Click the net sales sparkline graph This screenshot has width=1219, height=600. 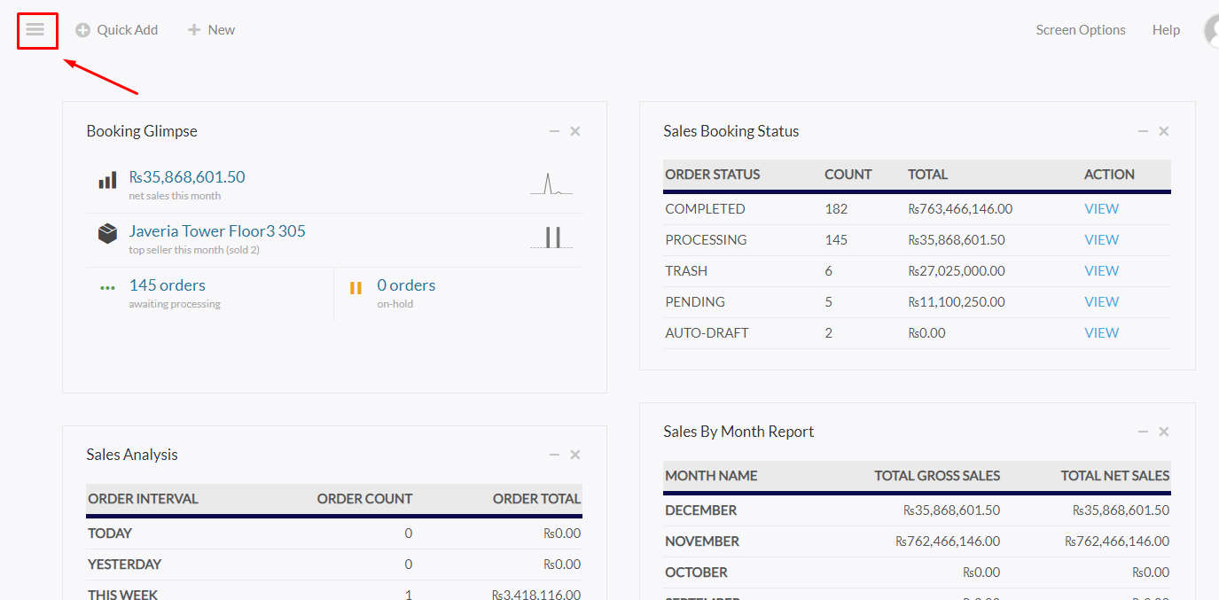[551, 183]
